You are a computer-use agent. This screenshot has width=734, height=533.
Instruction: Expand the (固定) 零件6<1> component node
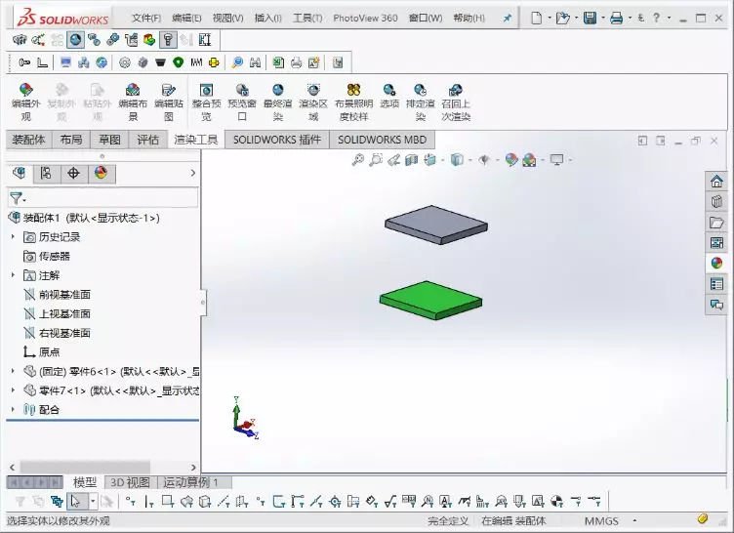(13, 371)
